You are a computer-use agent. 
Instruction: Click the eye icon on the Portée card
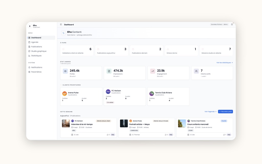[65, 71]
